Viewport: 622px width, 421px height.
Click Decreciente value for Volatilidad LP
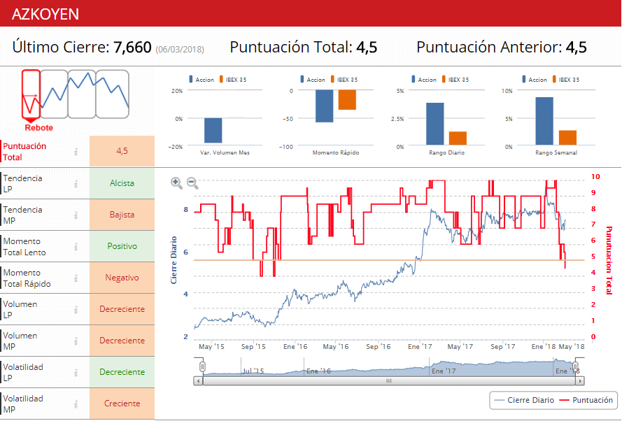click(x=122, y=372)
